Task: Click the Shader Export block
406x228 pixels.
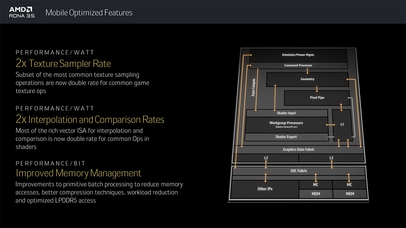Action: coord(286,137)
